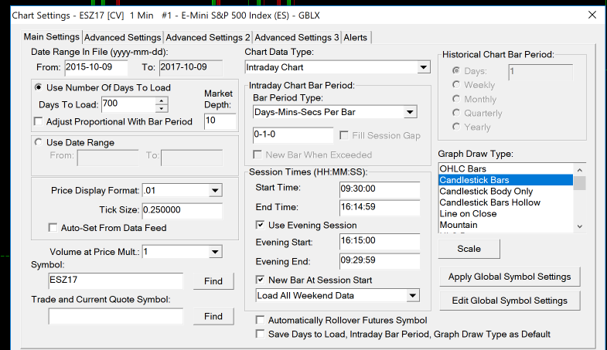Select OHLC Bars graph draw type
The image size is (607, 350).
506,168
